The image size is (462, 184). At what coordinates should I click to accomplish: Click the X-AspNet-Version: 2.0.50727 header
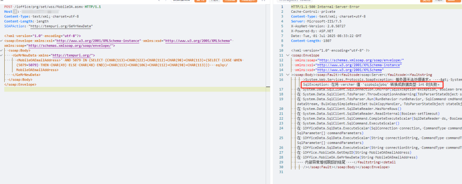pyautogui.click(x=318, y=26)
